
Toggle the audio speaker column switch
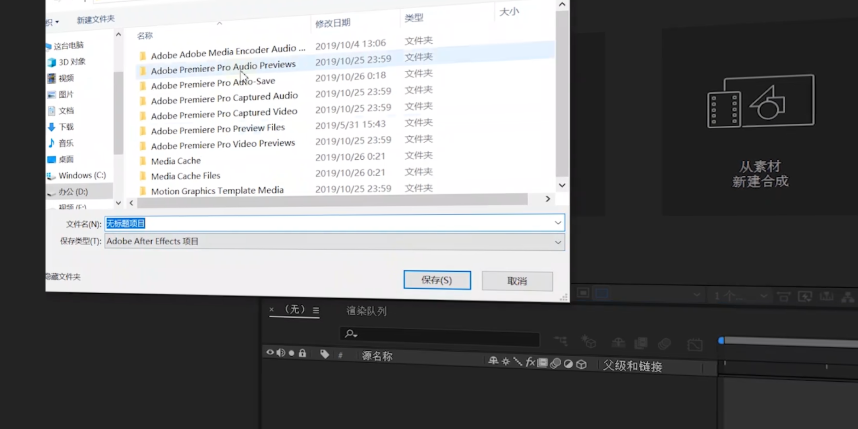pyautogui.click(x=281, y=353)
